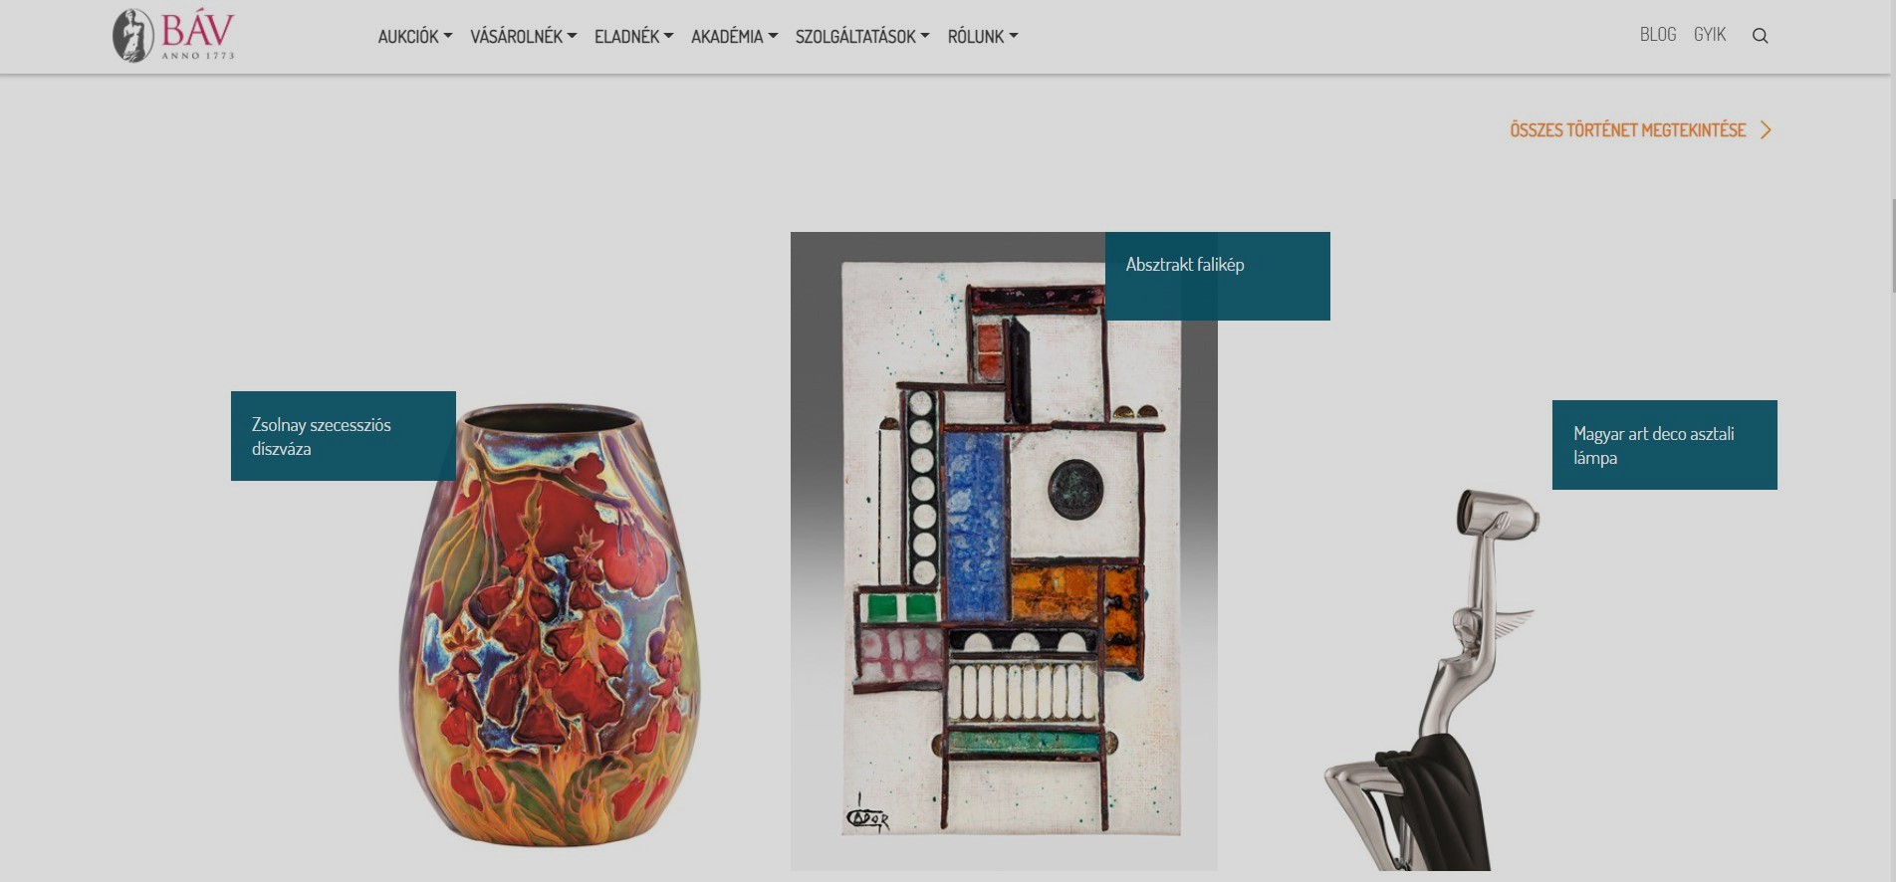Open the search magnifier icon
The width and height of the screenshot is (1896, 882).
[x=1760, y=36]
